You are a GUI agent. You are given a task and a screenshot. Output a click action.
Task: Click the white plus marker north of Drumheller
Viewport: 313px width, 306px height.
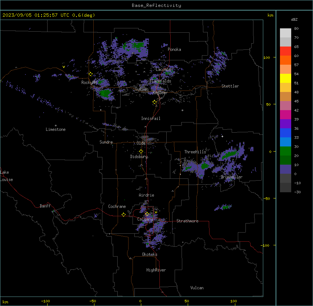pyautogui.click(x=222, y=136)
